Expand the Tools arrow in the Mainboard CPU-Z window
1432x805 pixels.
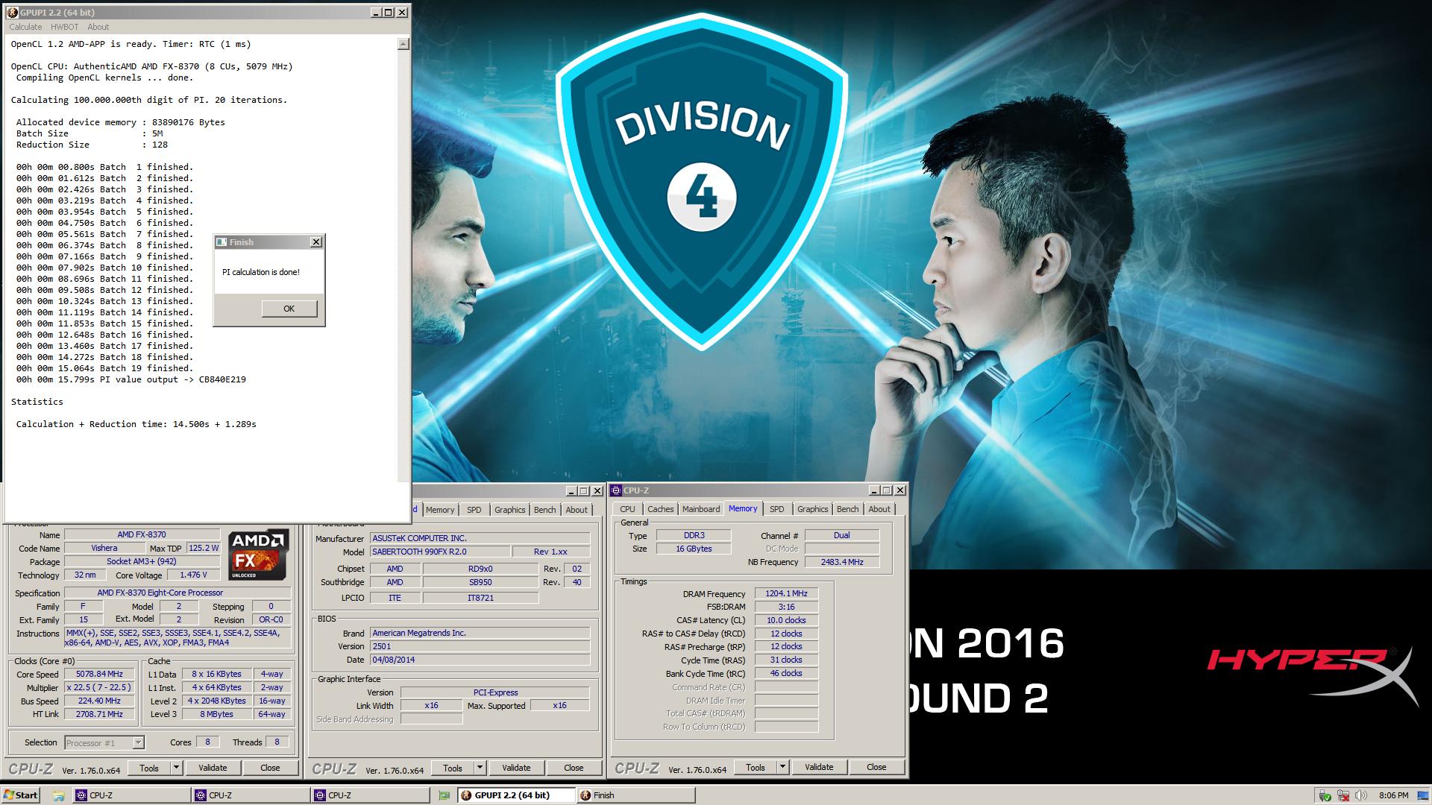pyautogui.click(x=480, y=768)
